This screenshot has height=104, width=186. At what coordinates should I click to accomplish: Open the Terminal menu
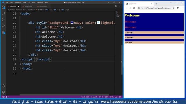tap(40, 2)
